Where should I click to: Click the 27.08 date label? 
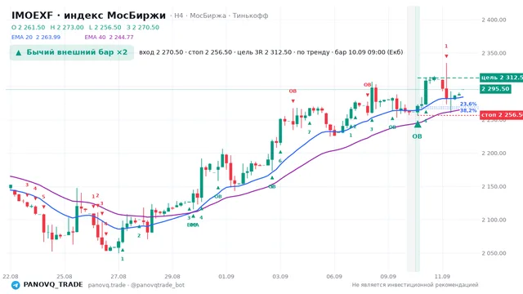118,277
